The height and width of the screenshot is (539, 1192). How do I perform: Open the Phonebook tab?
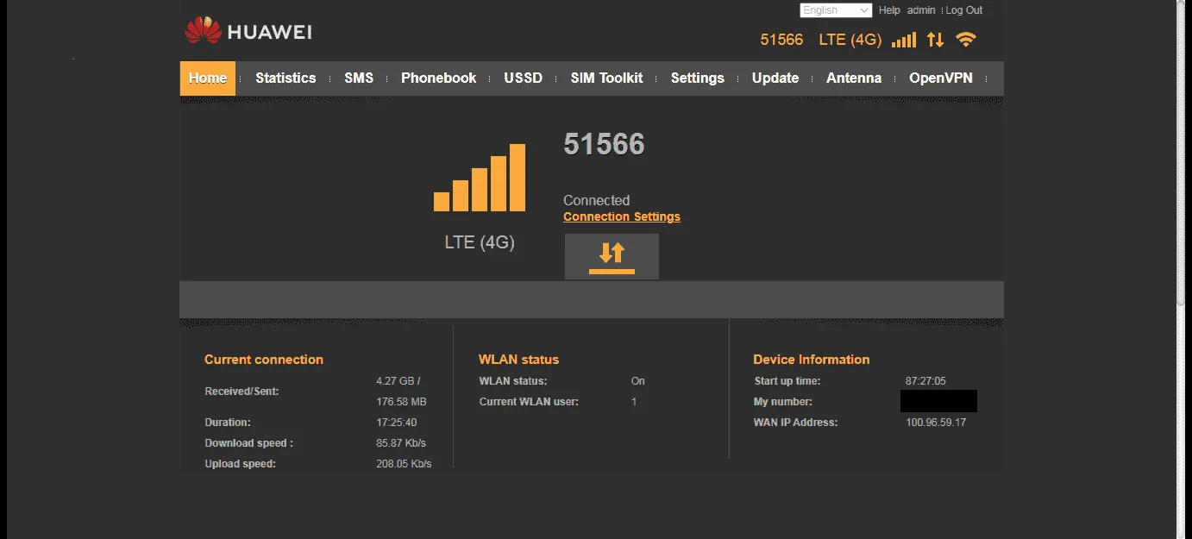click(x=438, y=78)
